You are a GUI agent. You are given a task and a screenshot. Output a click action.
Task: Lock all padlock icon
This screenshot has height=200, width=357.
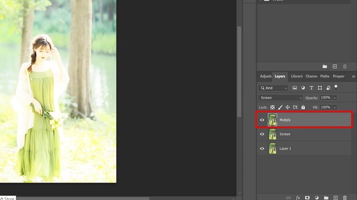pos(303,107)
